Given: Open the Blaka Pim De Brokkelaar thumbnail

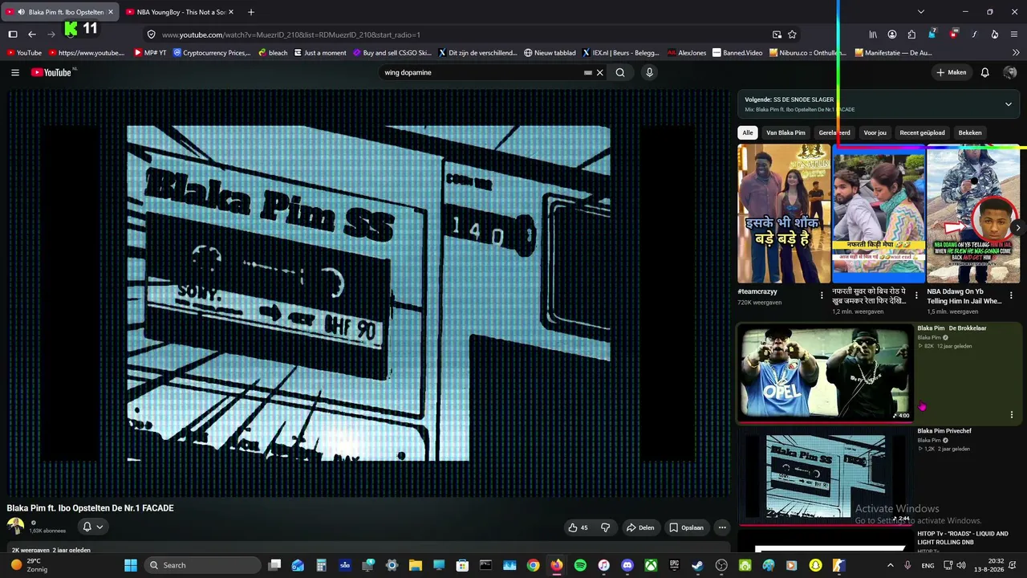Looking at the screenshot, I should 825,372.
